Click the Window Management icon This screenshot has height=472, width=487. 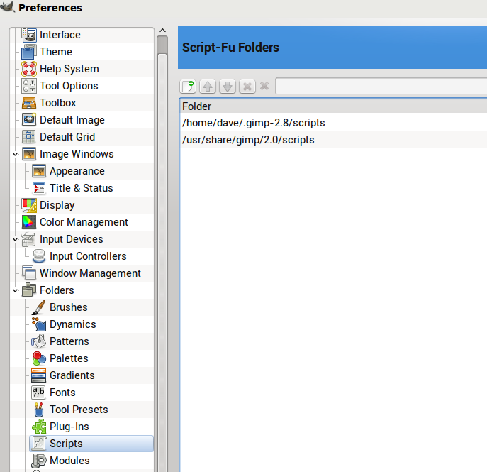click(29, 273)
